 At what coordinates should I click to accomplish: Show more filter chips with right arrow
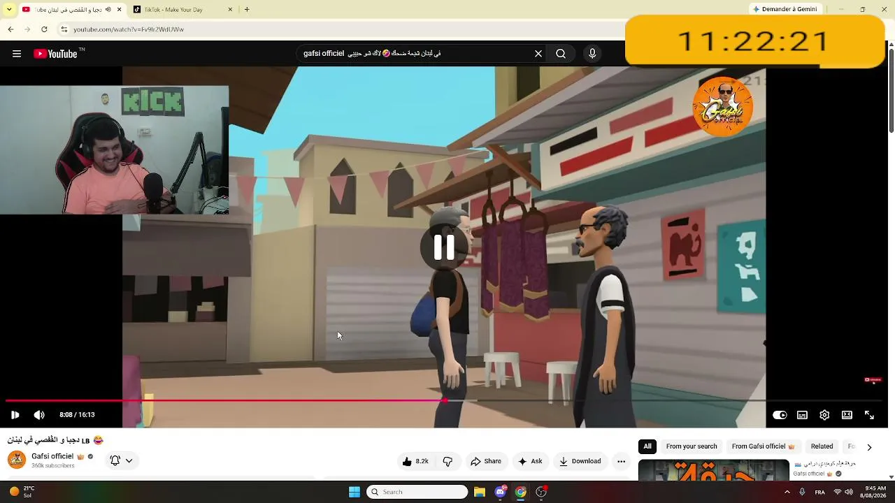[869, 447]
